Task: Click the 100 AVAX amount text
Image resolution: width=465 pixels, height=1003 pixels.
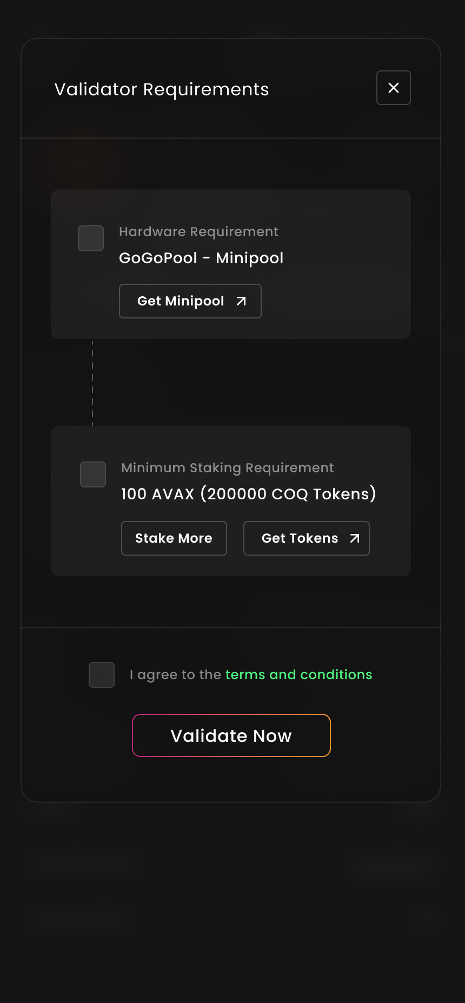Action: pyautogui.click(x=158, y=494)
